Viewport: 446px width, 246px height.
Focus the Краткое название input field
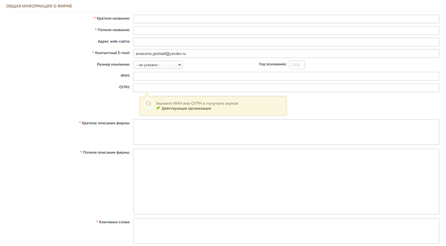click(286, 19)
